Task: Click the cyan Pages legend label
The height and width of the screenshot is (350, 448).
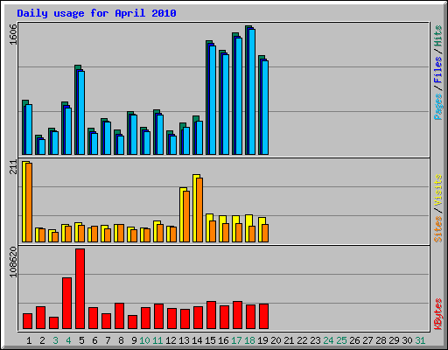Action: (437, 107)
